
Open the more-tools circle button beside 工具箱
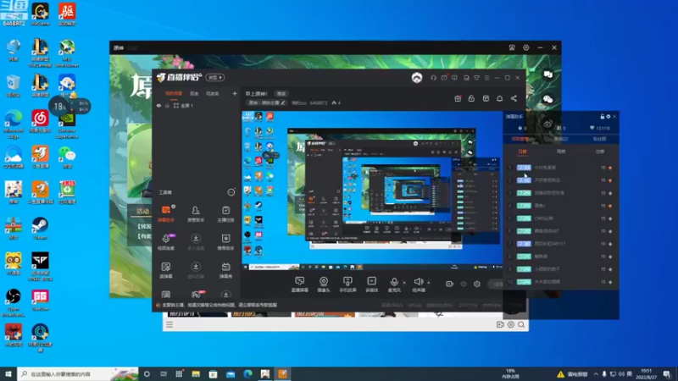pyautogui.click(x=231, y=192)
